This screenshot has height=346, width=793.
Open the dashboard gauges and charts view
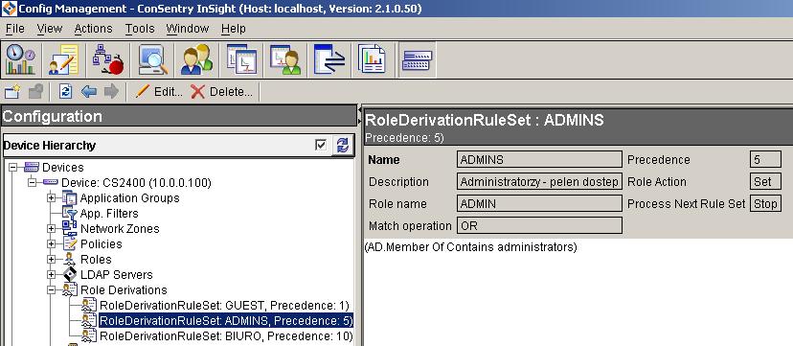coord(21,59)
